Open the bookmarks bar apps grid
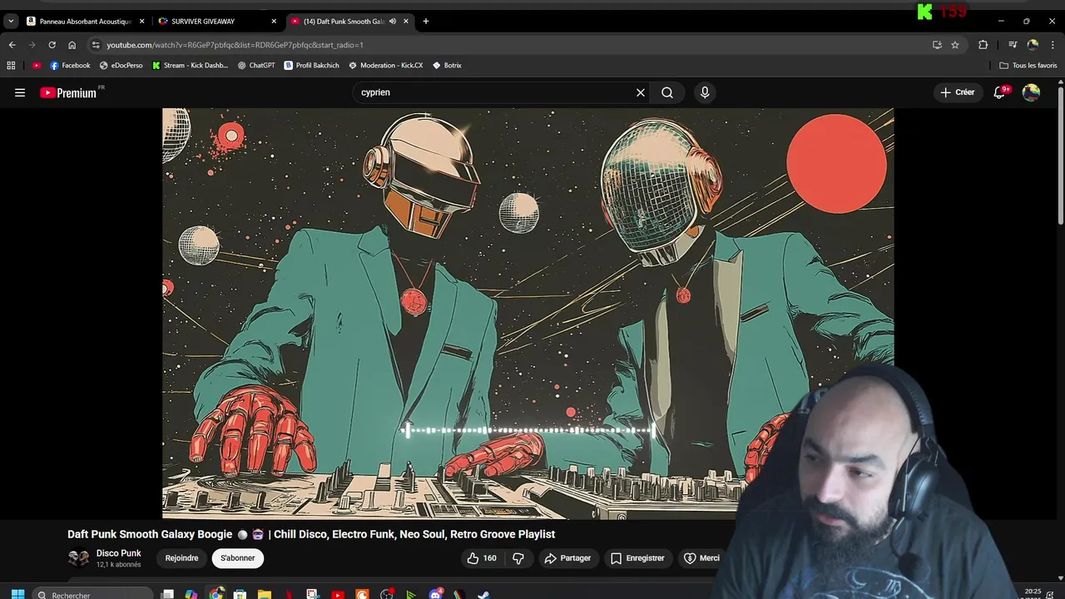This screenshot has width=1065, height=599. pyautogui.click(x=11, y=65)
